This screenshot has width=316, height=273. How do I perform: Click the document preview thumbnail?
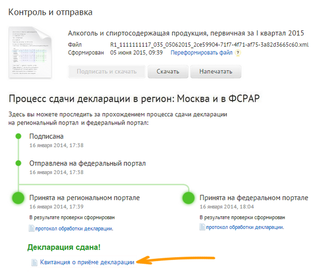click(x=30, y=52)
